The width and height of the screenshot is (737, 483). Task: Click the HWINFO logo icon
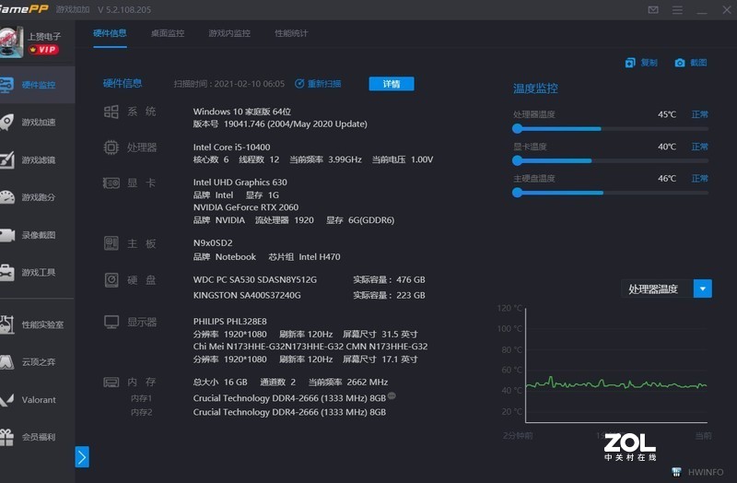click(676, 472)
